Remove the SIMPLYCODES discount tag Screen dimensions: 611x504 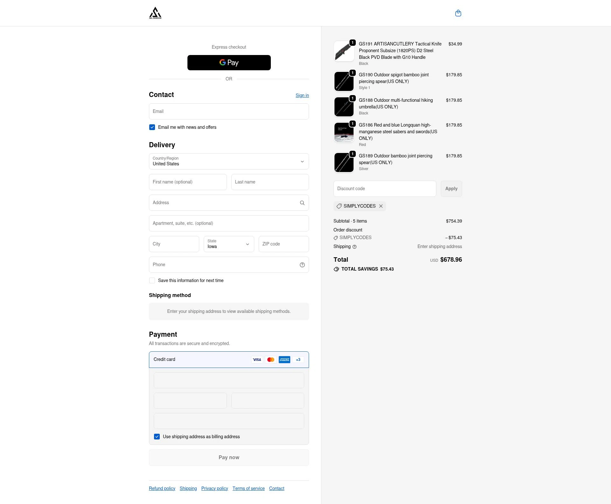[x=381, y=206]
